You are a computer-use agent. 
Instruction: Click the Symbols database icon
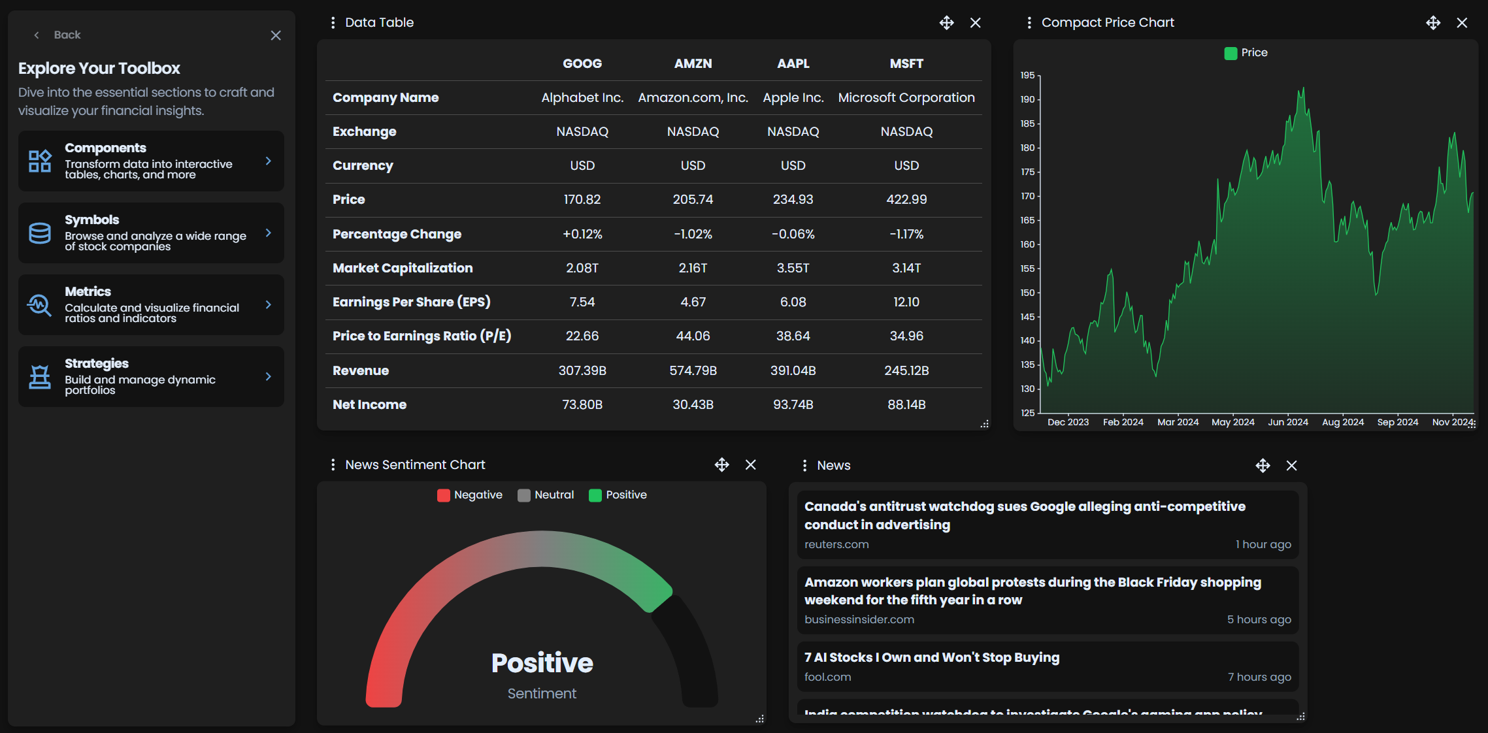pos(40,233)
